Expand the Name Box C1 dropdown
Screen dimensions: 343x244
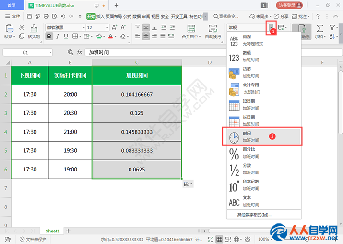pyautogui.click(x=50, y=52)
